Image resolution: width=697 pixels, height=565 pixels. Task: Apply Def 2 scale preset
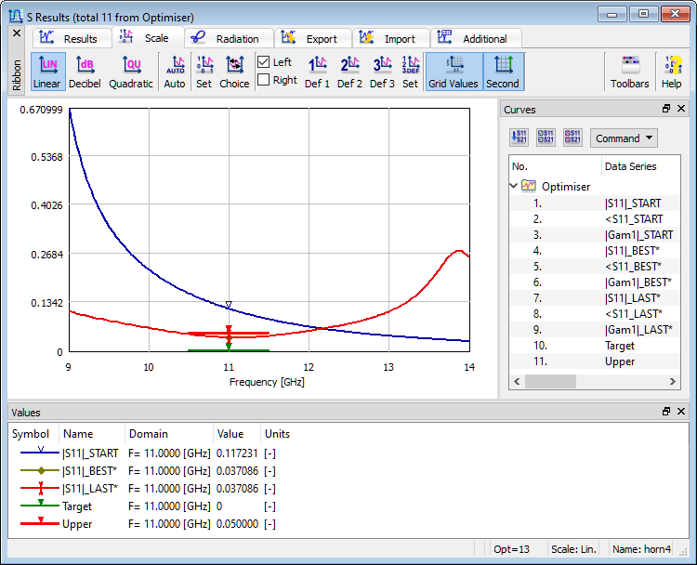pos(349,72)
